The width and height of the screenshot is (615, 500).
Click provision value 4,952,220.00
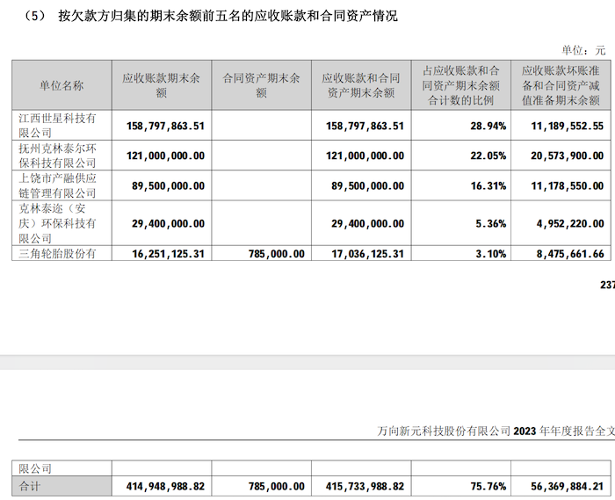(x=570, y=223)
